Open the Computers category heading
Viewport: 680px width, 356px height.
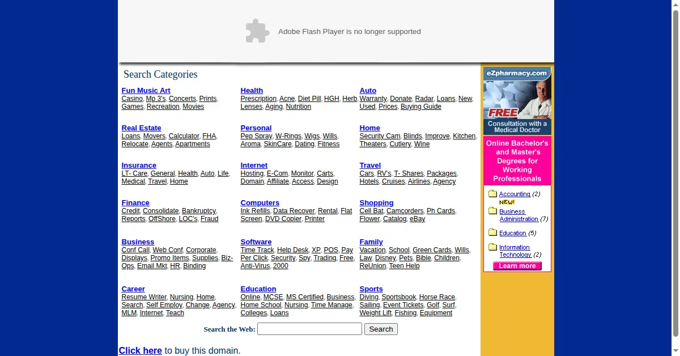click(x=260, y=203)
